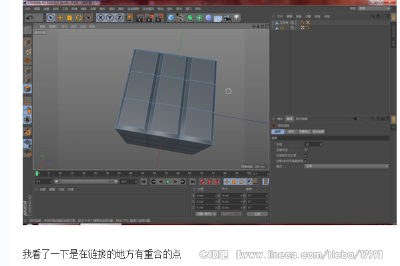
Task: Click the orange magnet/lock workplane icon
Action: click(27, 132)
